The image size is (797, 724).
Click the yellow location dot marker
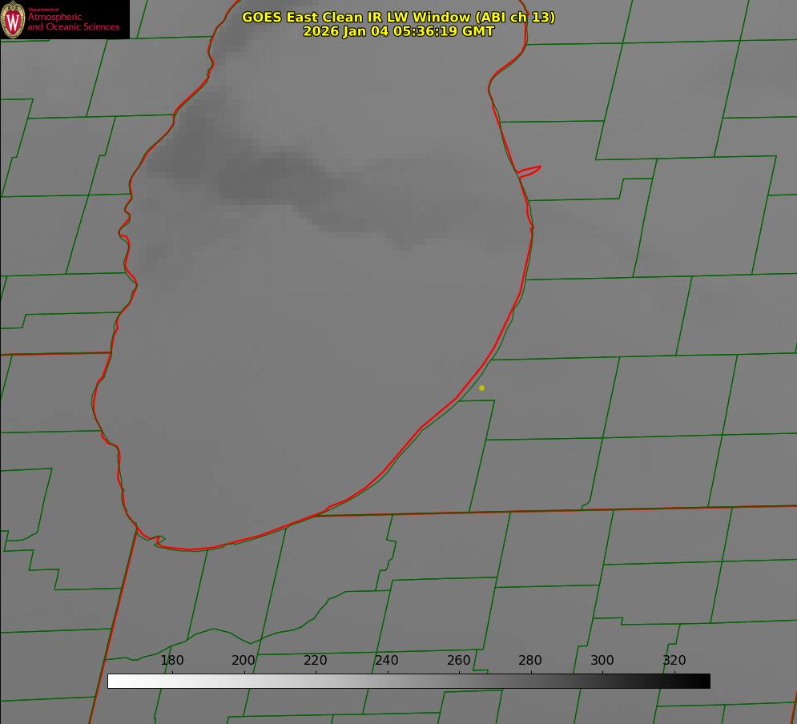pos(482,388)
